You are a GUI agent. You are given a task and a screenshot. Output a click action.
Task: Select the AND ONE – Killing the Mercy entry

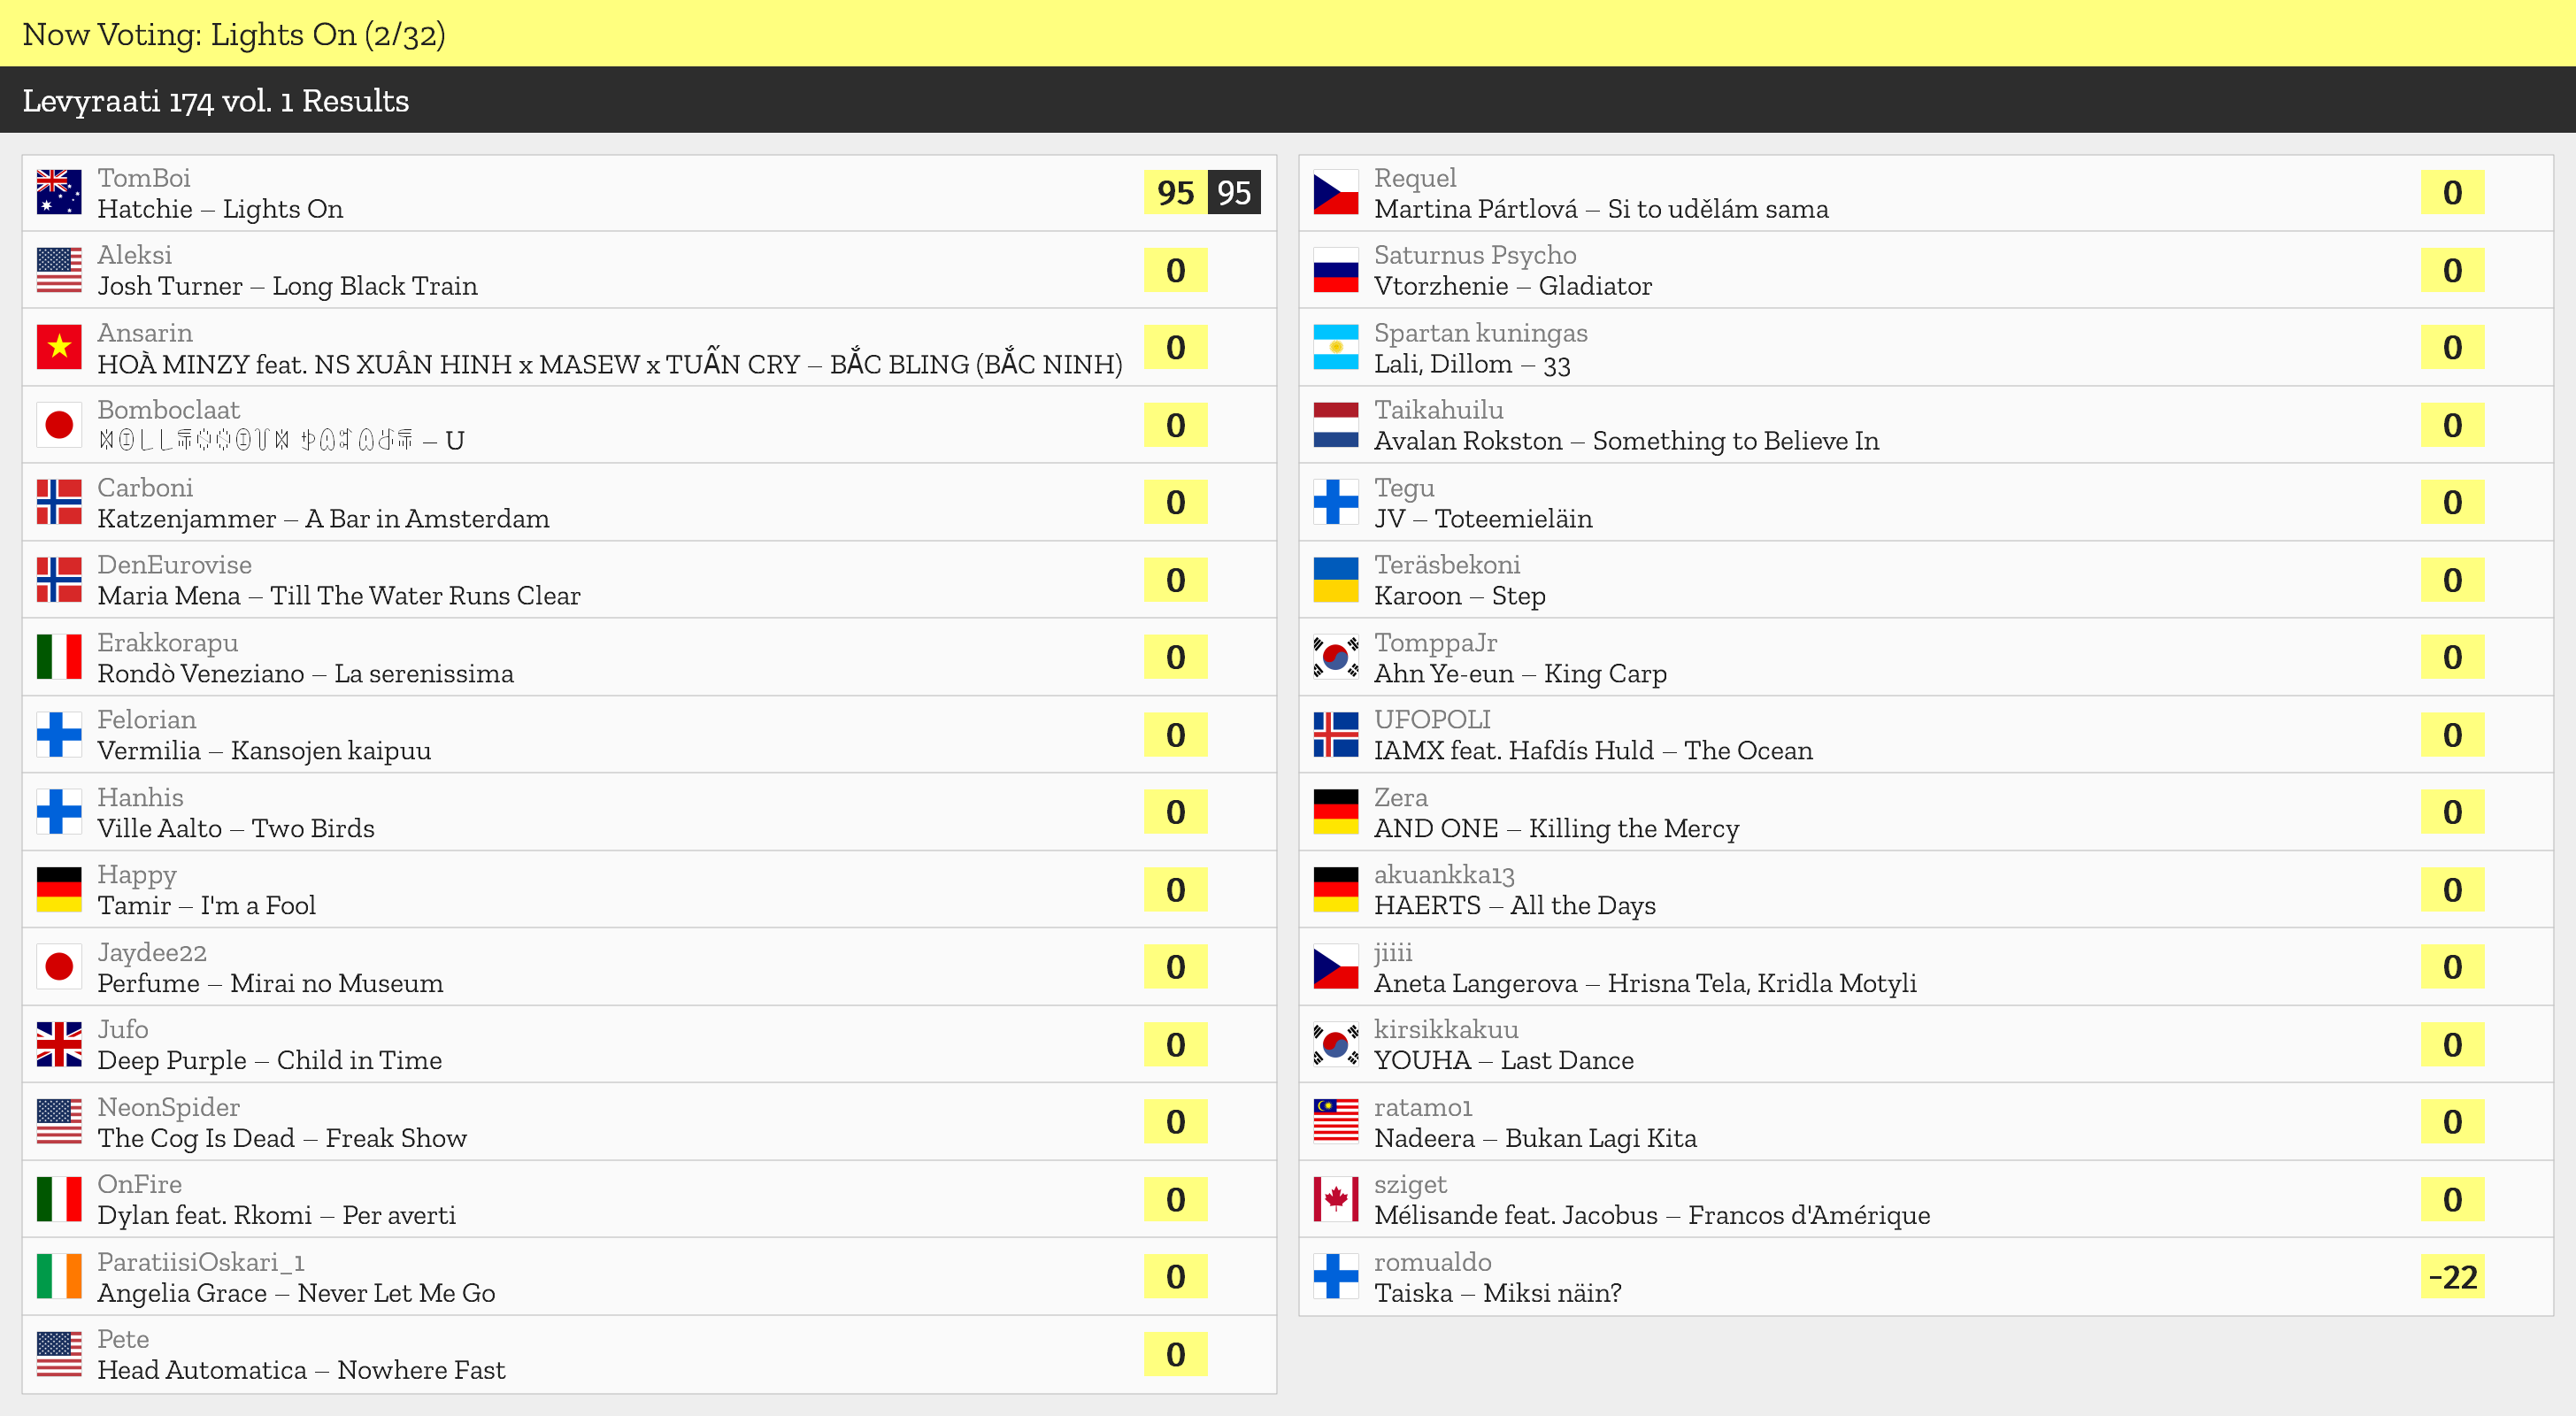pos(1556,828)
